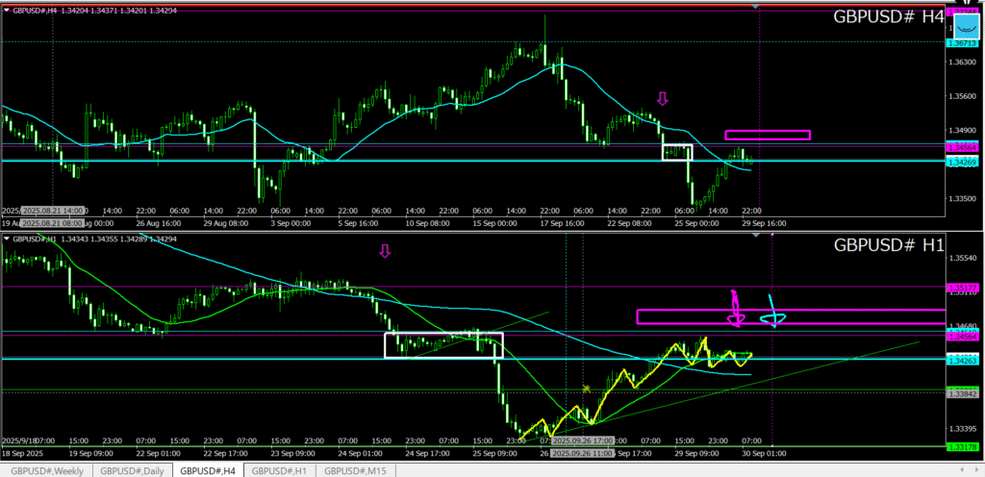Select the magenta rectangle on H4 chart
This screenshot has width=985, height=477.
pos(767,135)
